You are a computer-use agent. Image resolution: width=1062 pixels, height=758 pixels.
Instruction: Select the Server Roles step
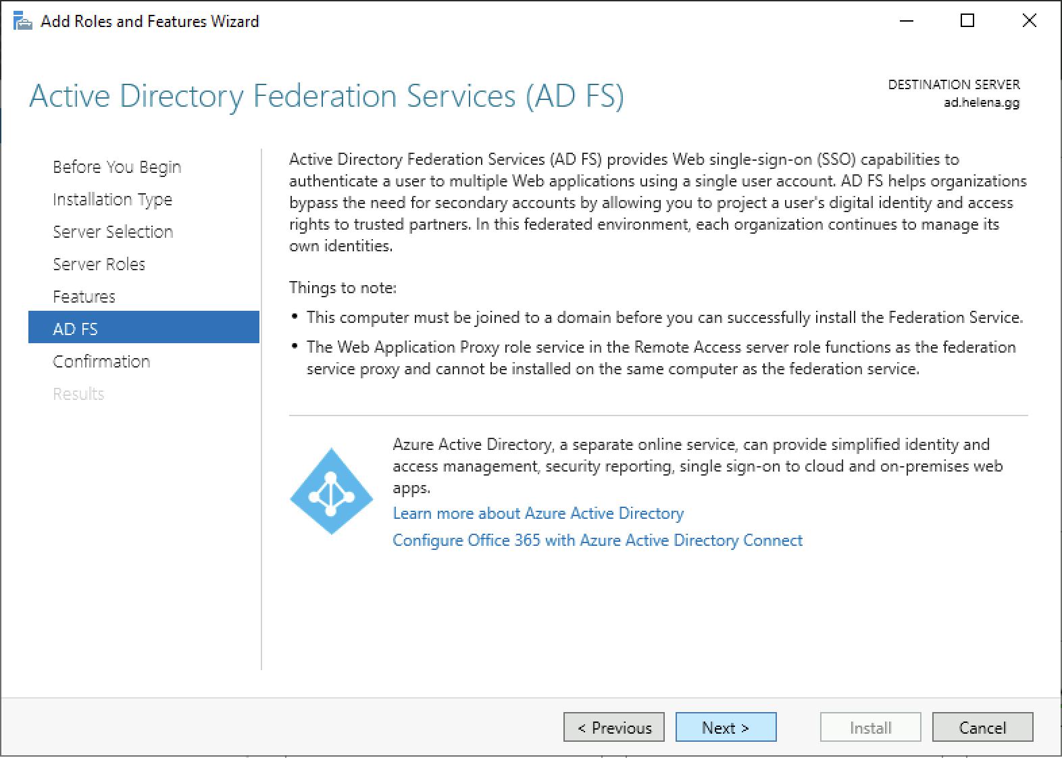tap(99, 264)
